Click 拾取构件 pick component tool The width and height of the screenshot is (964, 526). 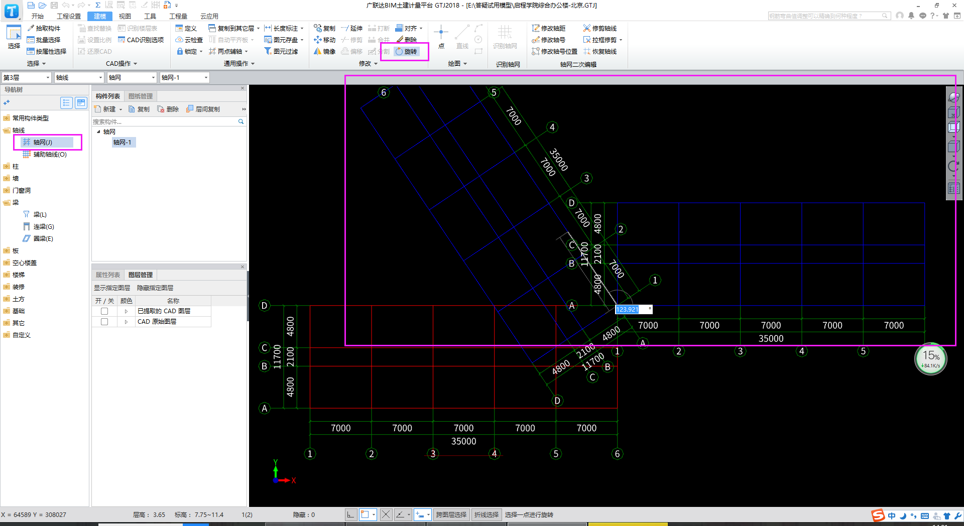point(43,28)
